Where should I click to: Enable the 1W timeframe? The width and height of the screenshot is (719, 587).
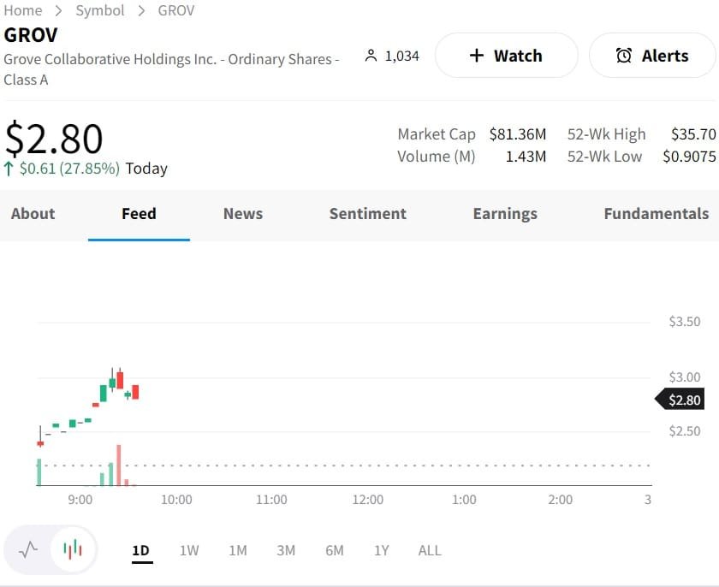pyautogui.click(x=189, y=551)
